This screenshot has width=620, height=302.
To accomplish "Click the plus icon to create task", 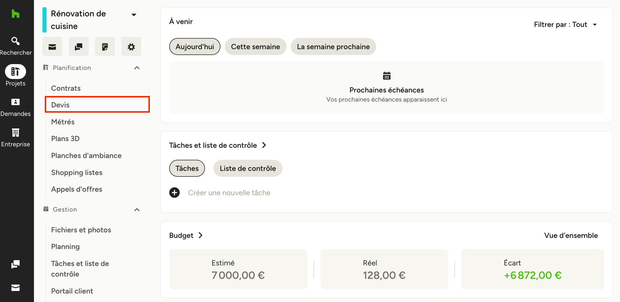I will click(x=174, y=193).
